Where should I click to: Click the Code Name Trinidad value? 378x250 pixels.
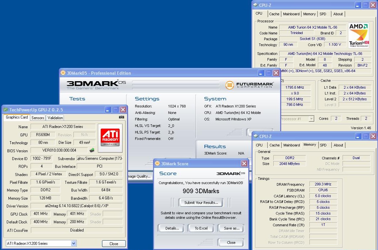pyautogui.click(x=296, y=33)
